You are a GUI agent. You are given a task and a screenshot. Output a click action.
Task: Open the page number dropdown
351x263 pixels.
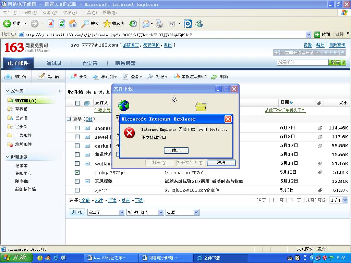pos(338,200)
